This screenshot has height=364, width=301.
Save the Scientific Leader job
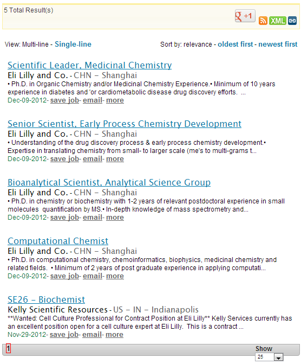pos(64,100)
